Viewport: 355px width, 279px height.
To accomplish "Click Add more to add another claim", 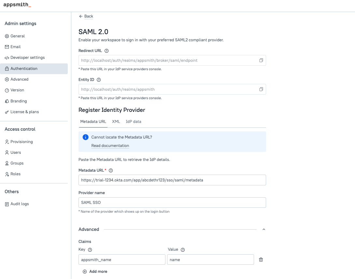I will click(95, 271).
